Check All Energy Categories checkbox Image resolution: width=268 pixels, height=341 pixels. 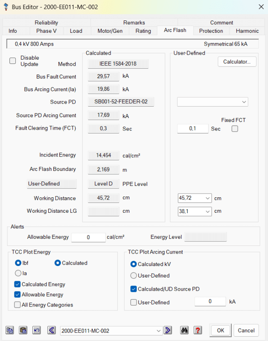point(17,305)
